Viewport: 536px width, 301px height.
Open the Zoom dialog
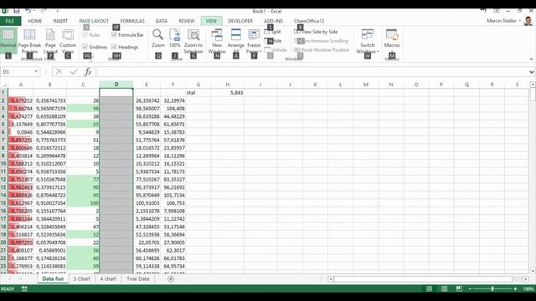(x=158, y=38)
